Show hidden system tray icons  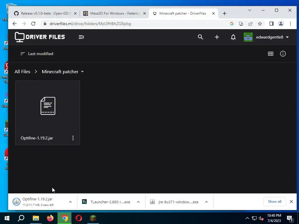(247, 218)
